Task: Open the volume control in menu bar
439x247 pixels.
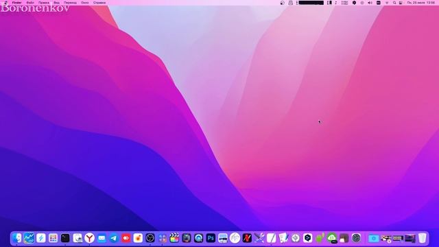Action: click(x=370, y=3)
